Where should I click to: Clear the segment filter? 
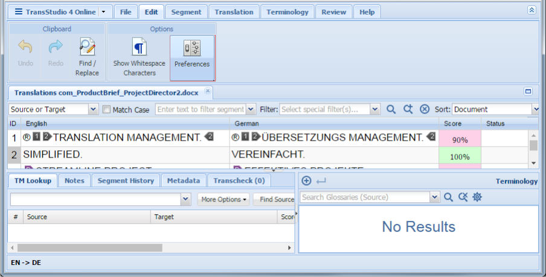[425, 109]
